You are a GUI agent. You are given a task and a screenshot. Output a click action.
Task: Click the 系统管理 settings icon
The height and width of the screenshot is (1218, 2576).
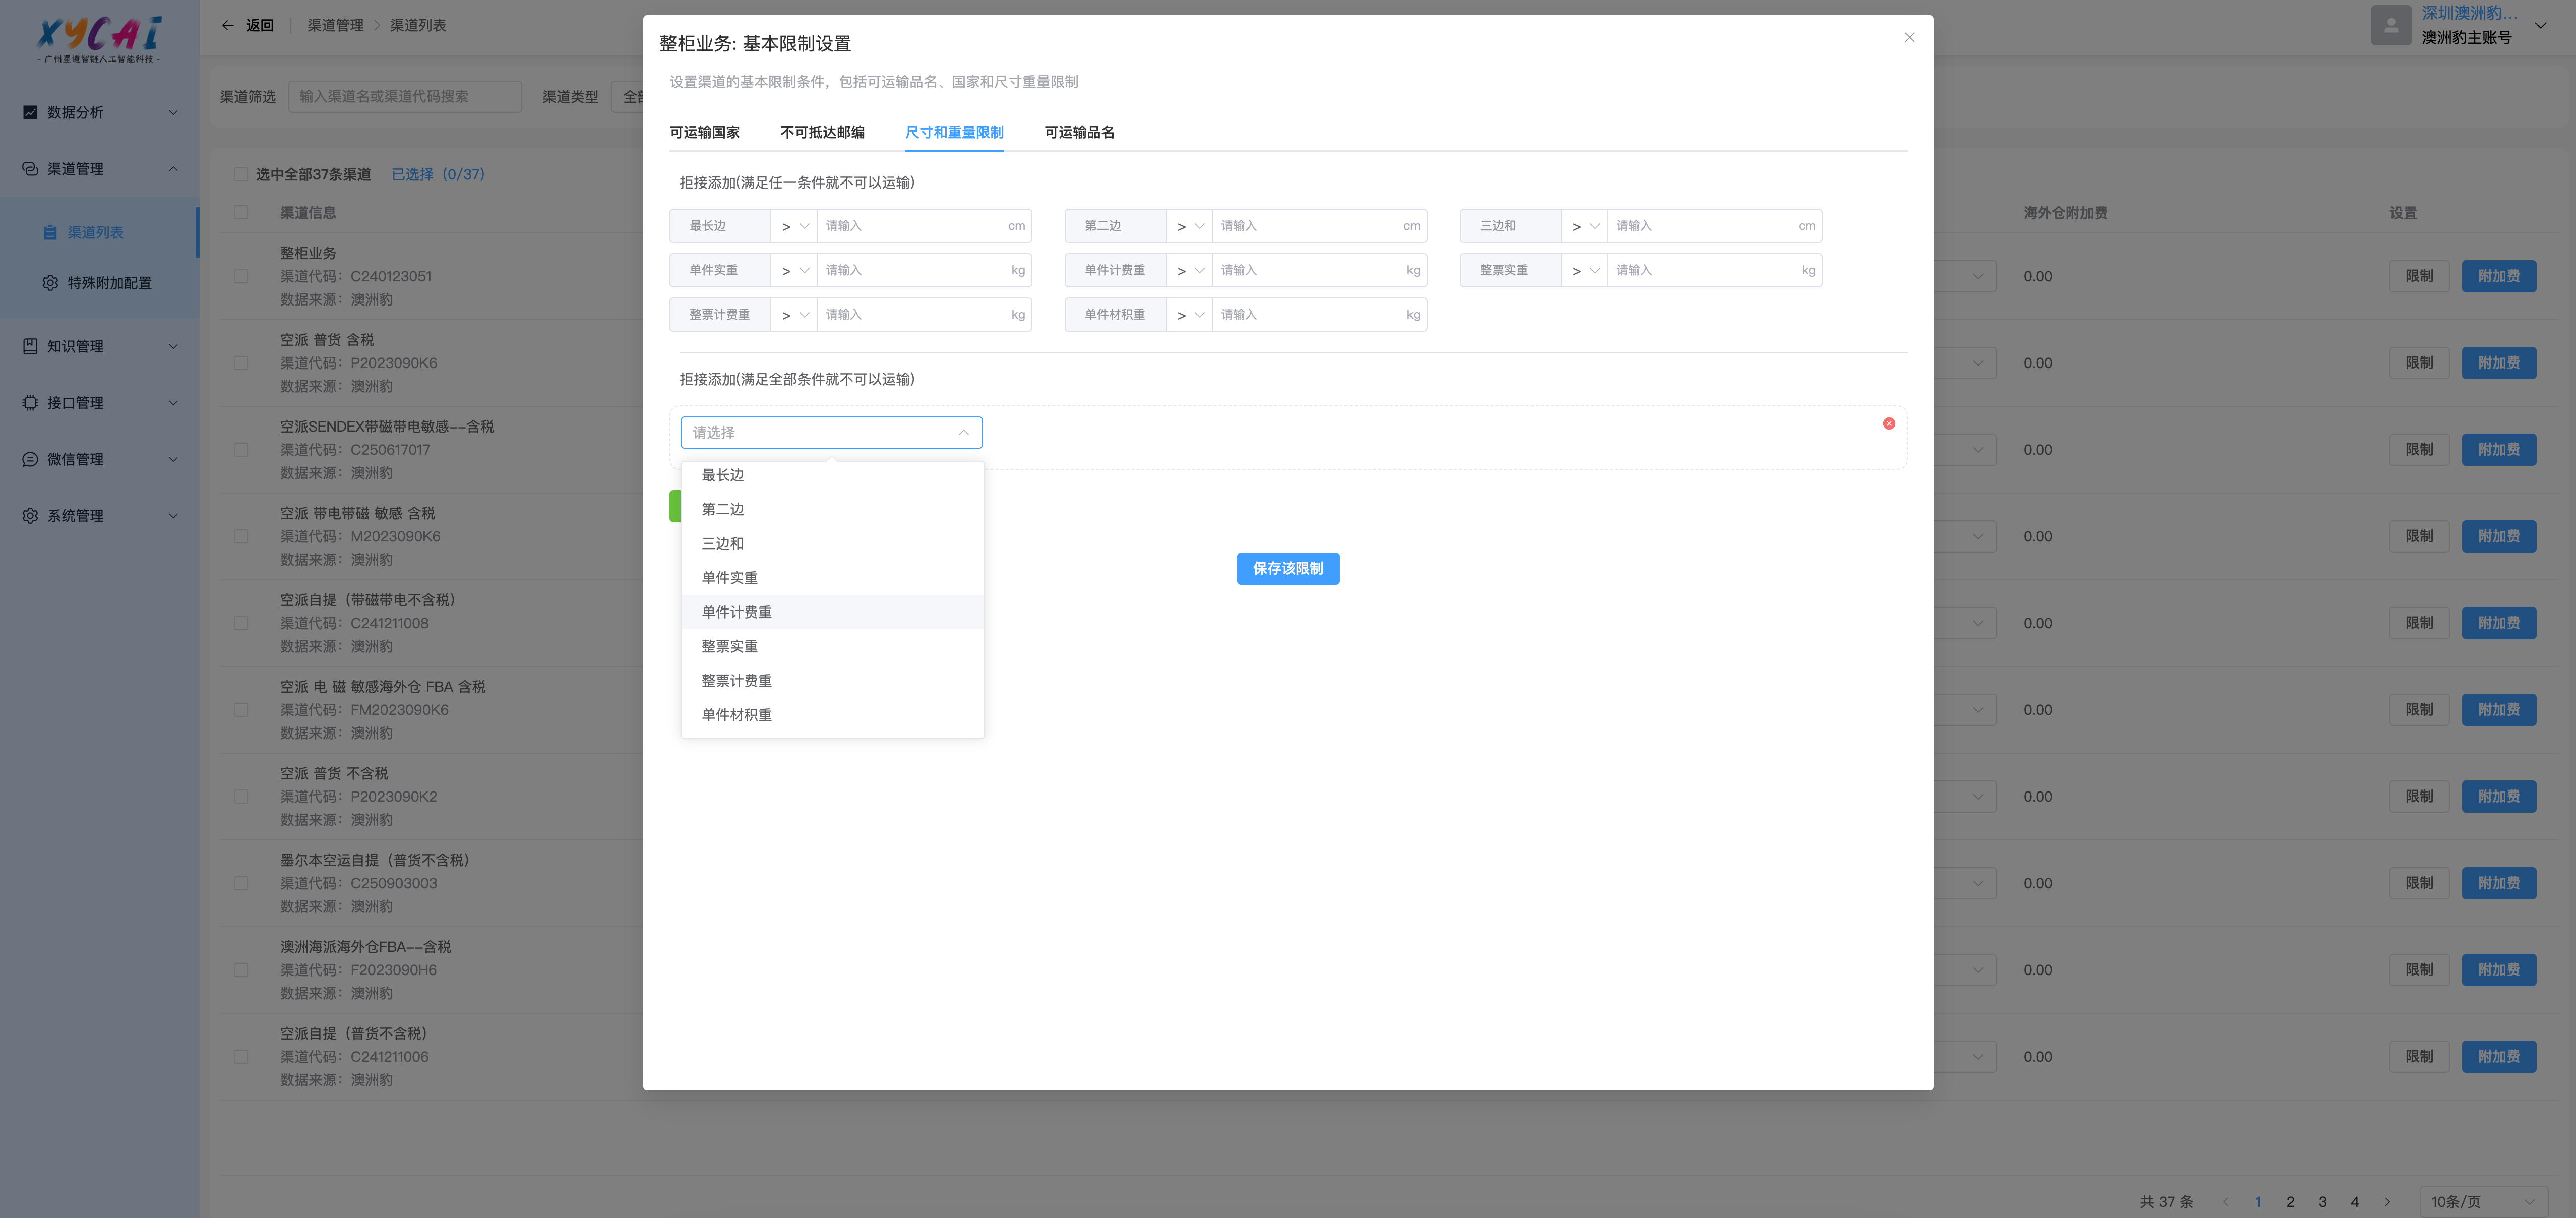click(30, 516)
